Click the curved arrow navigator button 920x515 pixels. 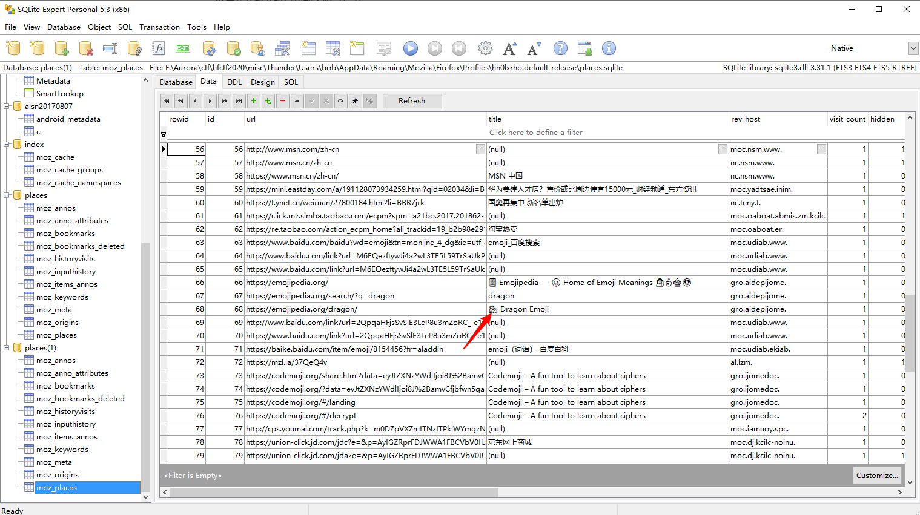341,101
